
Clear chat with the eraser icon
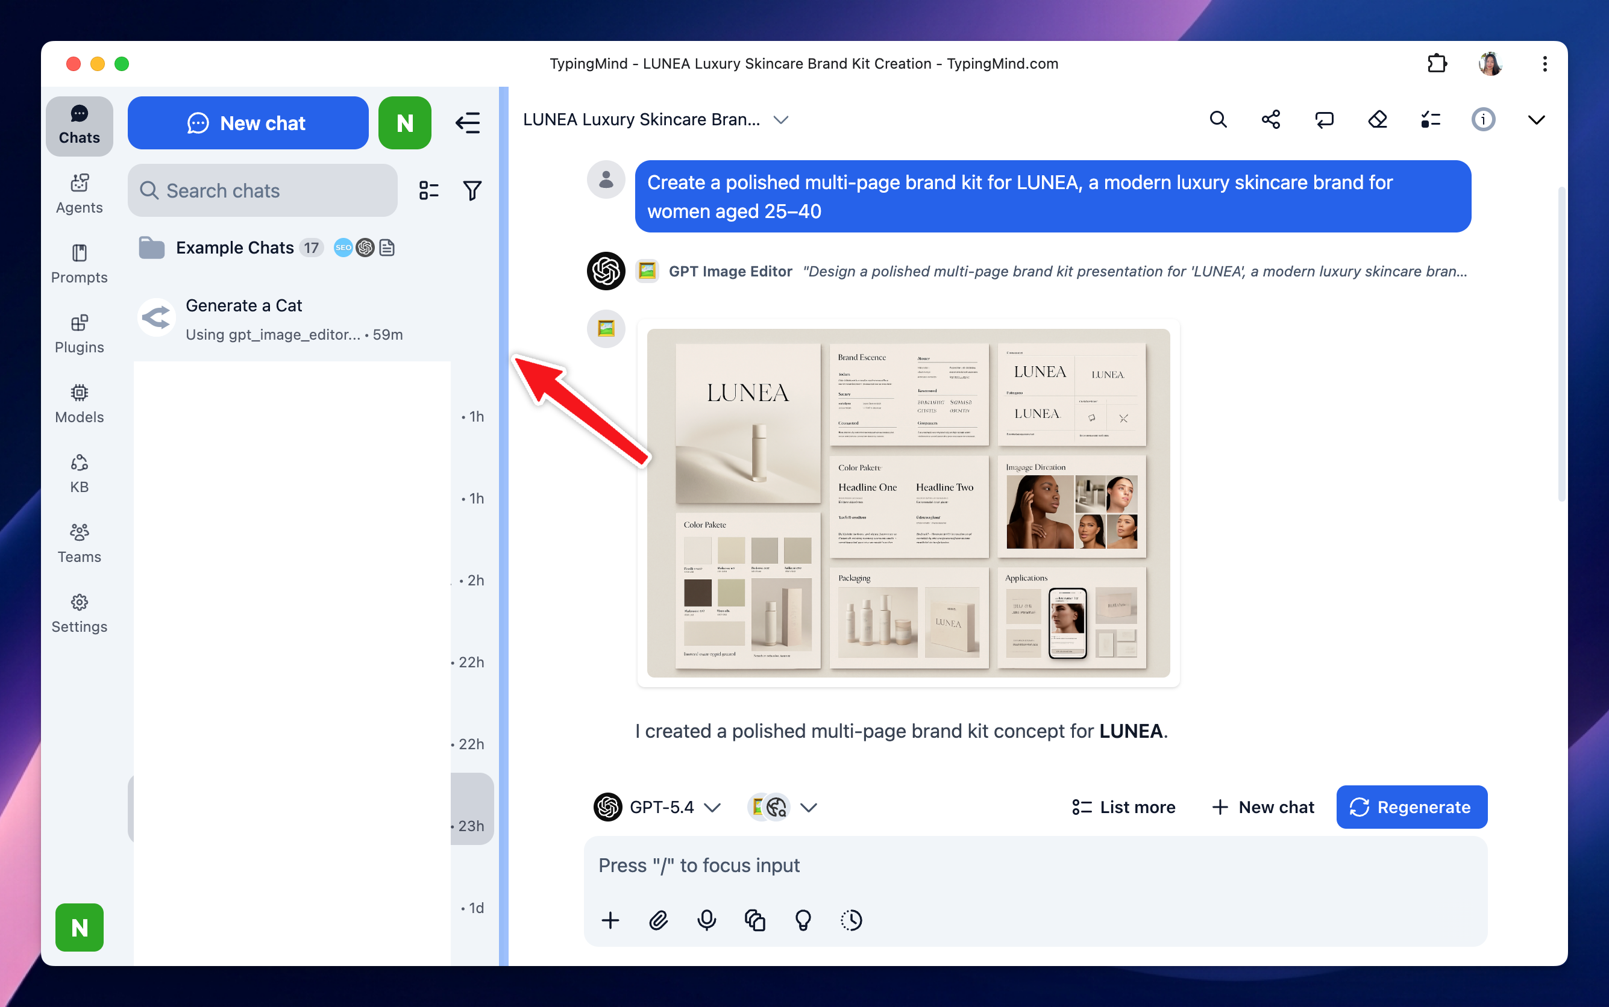pyautogui.click(x=1377, y=120)
